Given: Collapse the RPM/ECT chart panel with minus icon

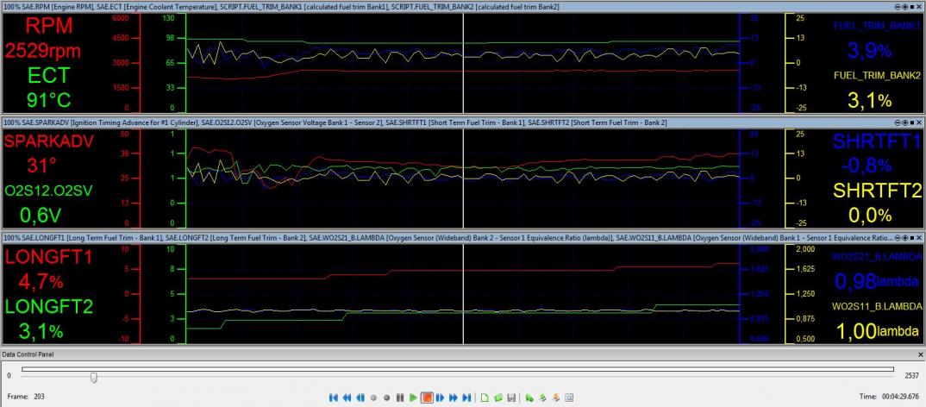Looking at the screenshot, I should tap(898, 7).
